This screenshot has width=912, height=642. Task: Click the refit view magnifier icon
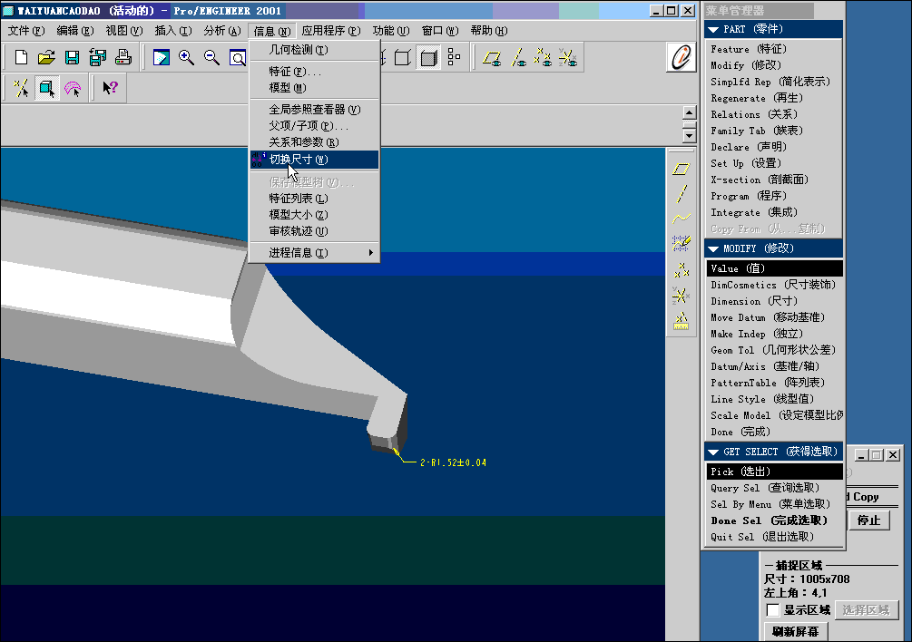tap(237, 57)
